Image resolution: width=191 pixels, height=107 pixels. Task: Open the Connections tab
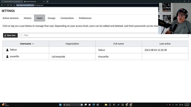tap(67, 18)
